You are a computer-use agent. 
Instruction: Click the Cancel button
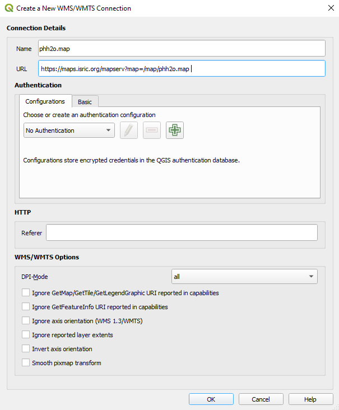261,399
